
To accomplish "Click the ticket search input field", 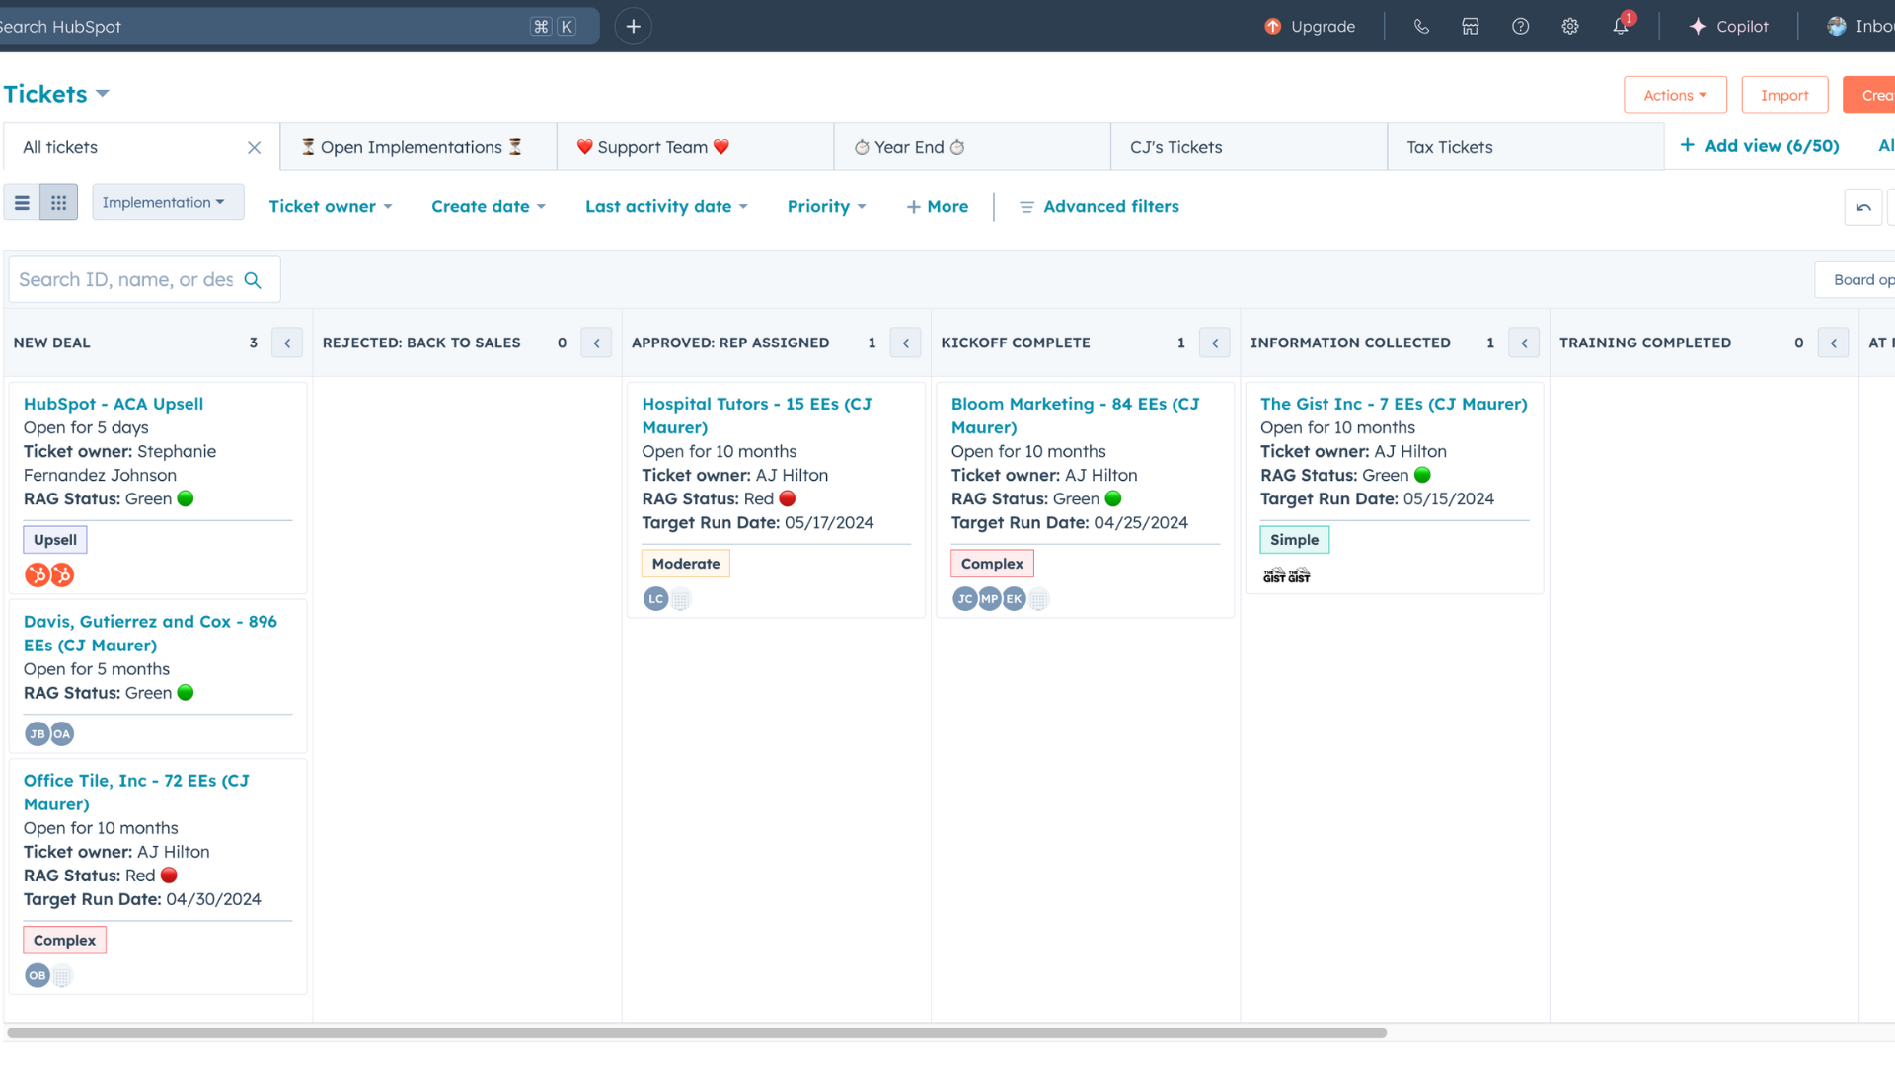I will click(125, 280).
